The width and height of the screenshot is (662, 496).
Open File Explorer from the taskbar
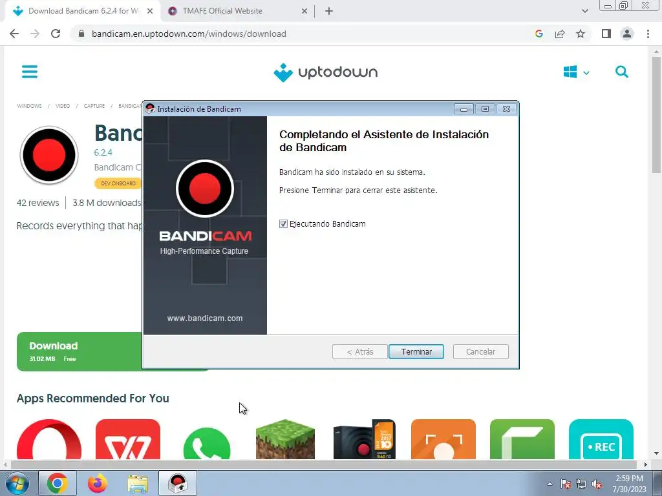point(138,484)
